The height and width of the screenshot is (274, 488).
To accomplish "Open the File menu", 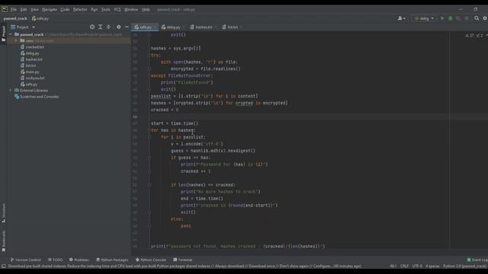I will coord(14,10).
